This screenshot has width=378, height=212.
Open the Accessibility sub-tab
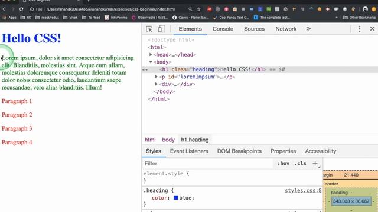[320, 151]
